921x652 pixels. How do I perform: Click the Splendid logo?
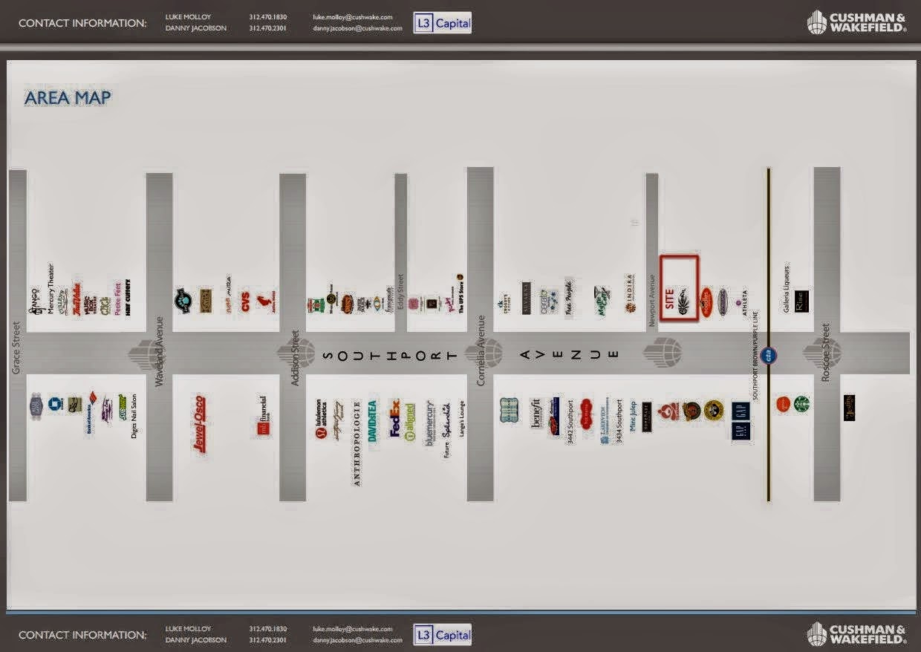446,420
